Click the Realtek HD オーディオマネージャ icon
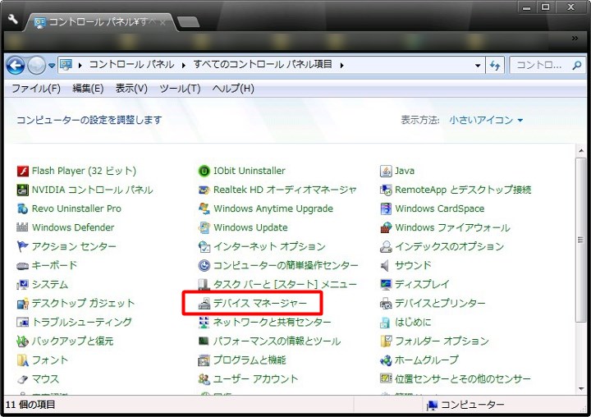 (x=204, y=190)
